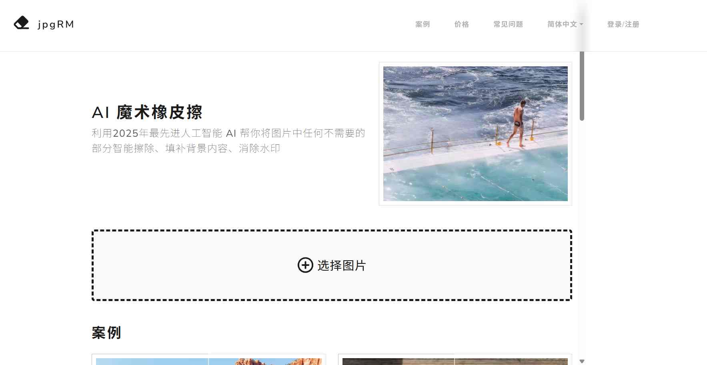
Task: Click the caret beside 简体中文
Action: click(x=581, y=24)
